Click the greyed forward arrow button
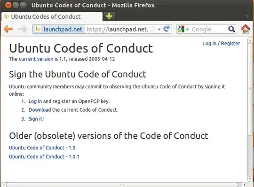The height and width of the screenshot is (187, 254). click(23, 29)
